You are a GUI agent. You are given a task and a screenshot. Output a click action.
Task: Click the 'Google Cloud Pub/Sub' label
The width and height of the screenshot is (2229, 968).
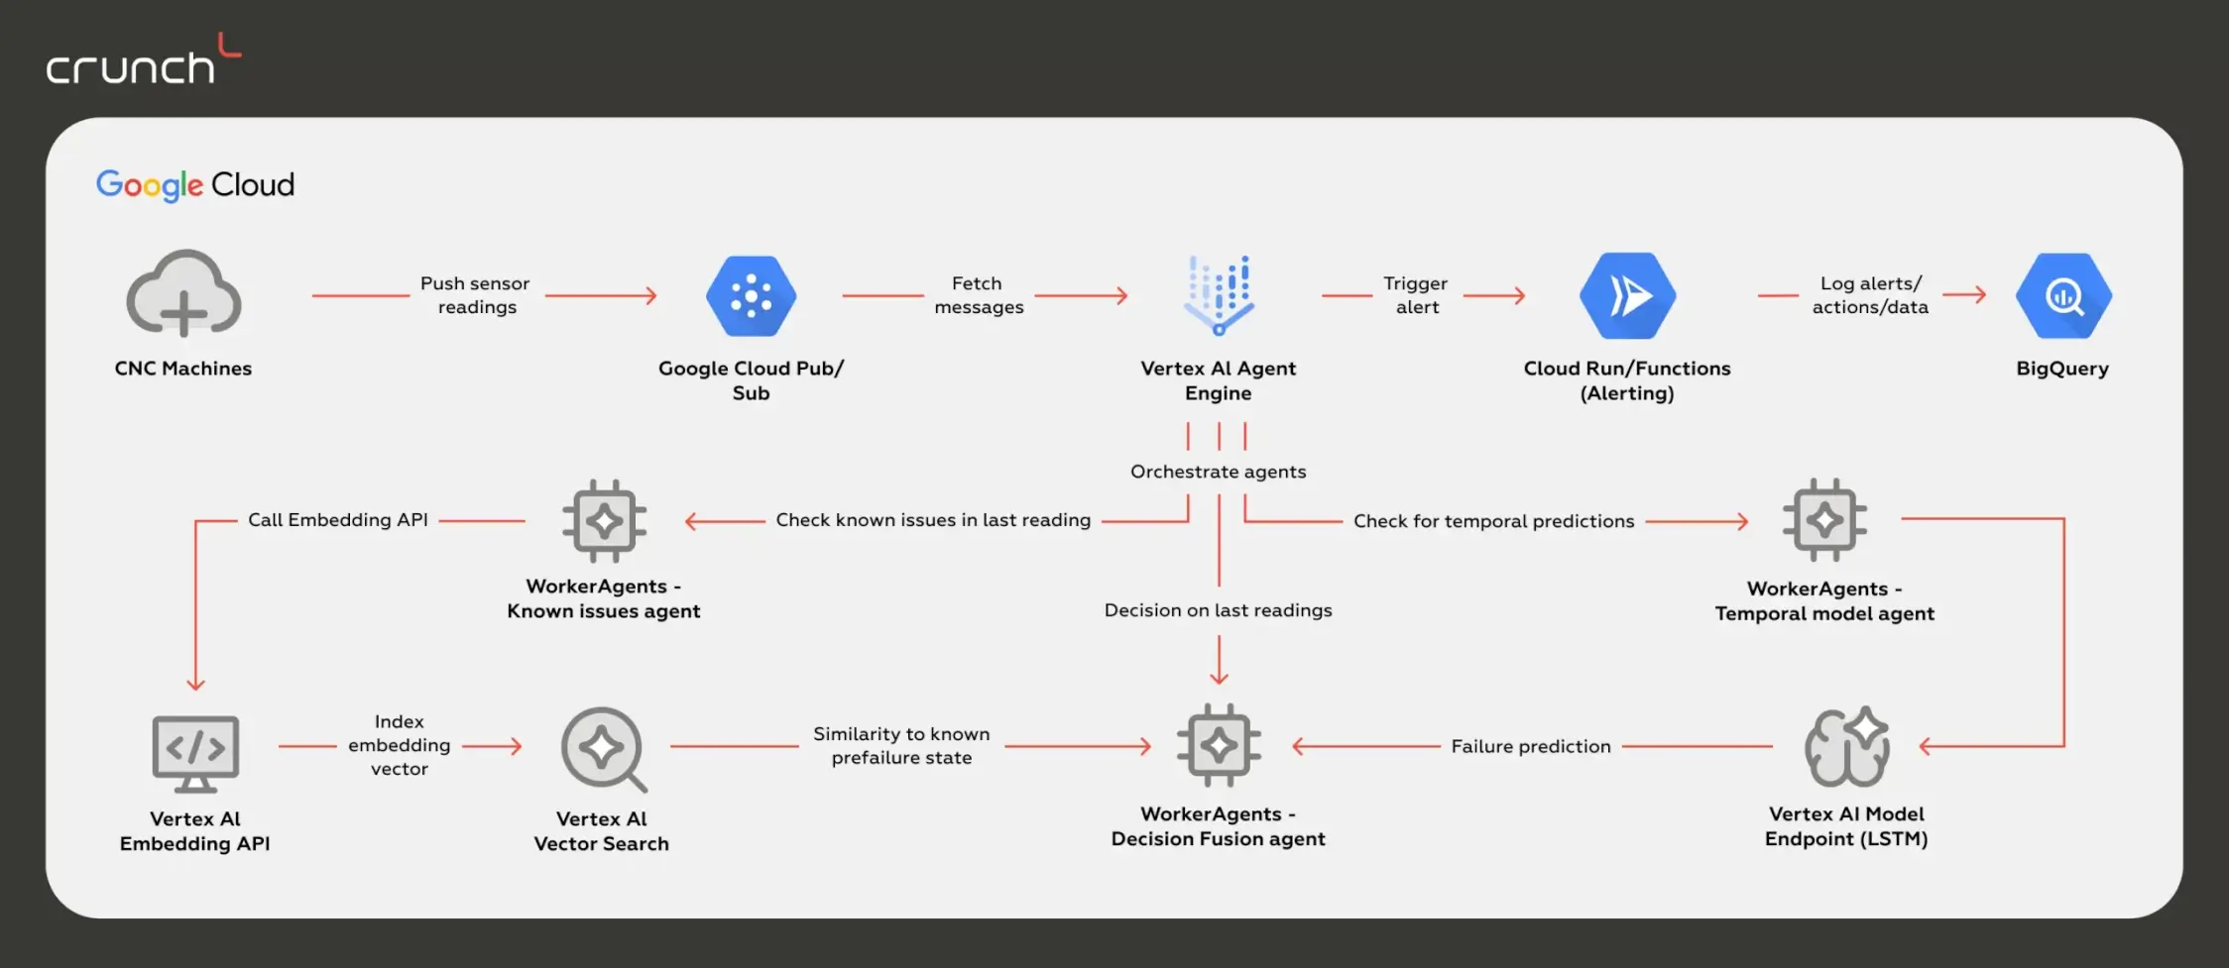[751, 380]
